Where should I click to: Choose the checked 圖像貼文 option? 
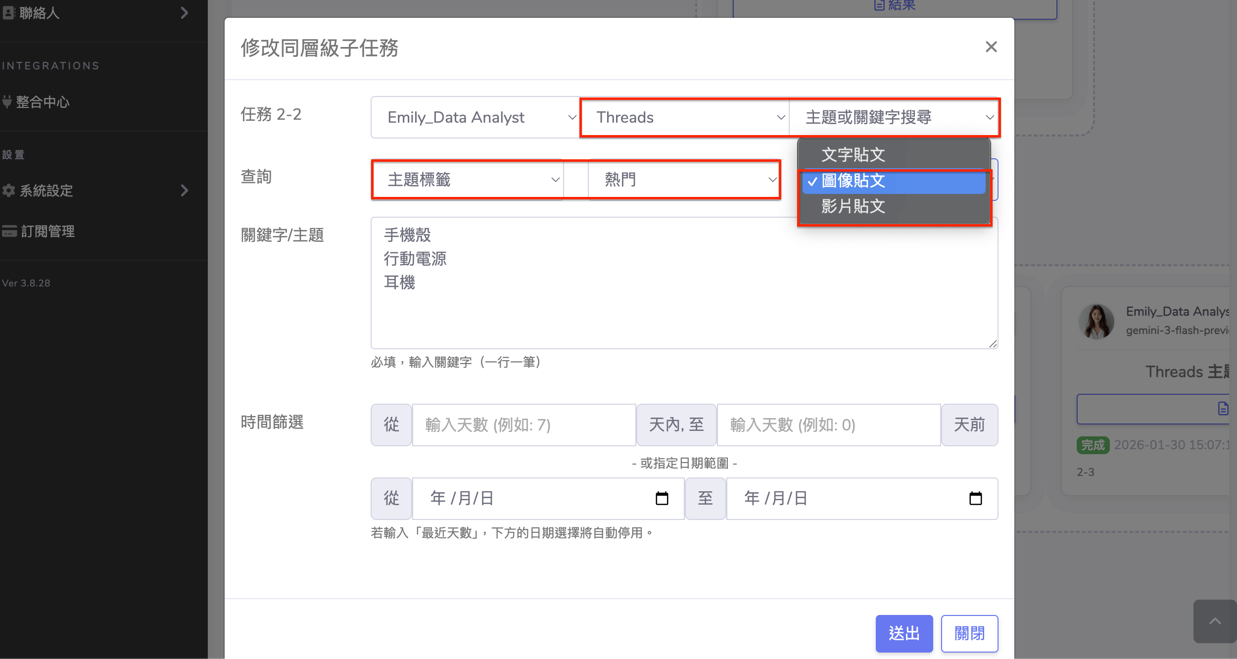pyautogui.click(x=853, y=181)
